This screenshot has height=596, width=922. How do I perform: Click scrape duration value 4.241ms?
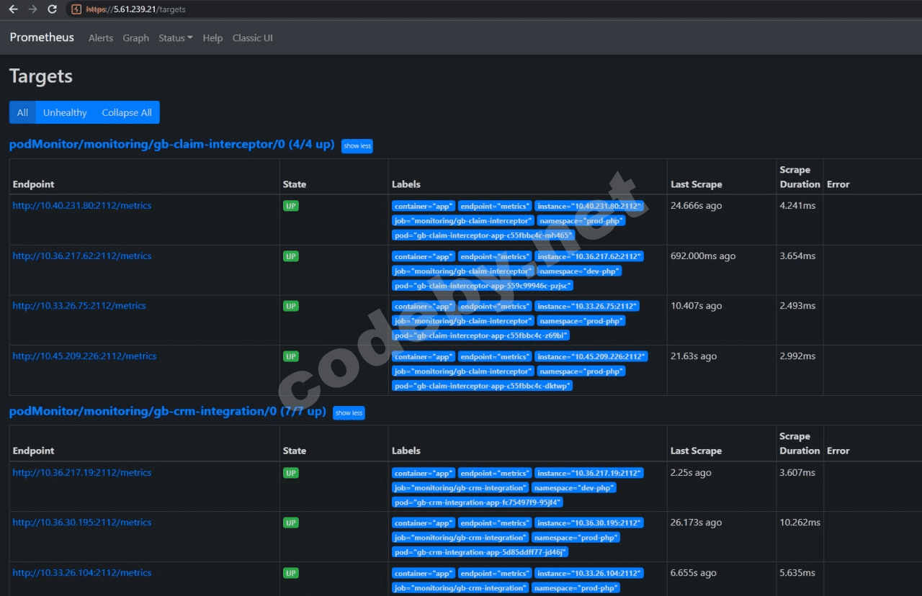pos(797,205)
